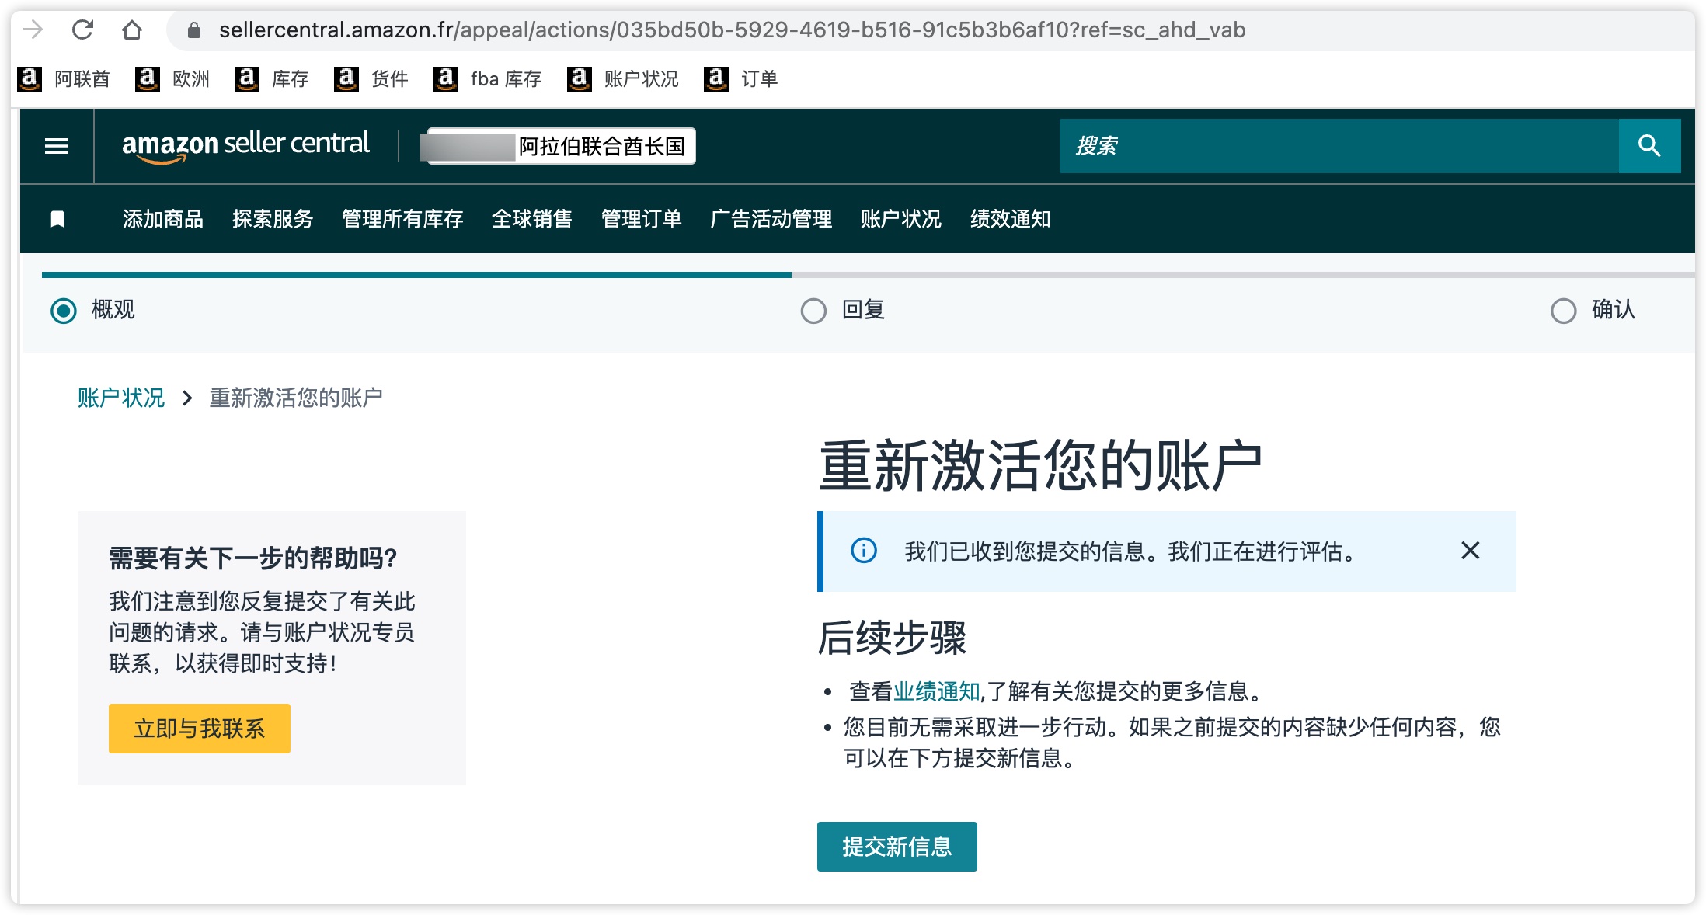
Task: Open the 业绩通知 link
Action: click(935, 691)
